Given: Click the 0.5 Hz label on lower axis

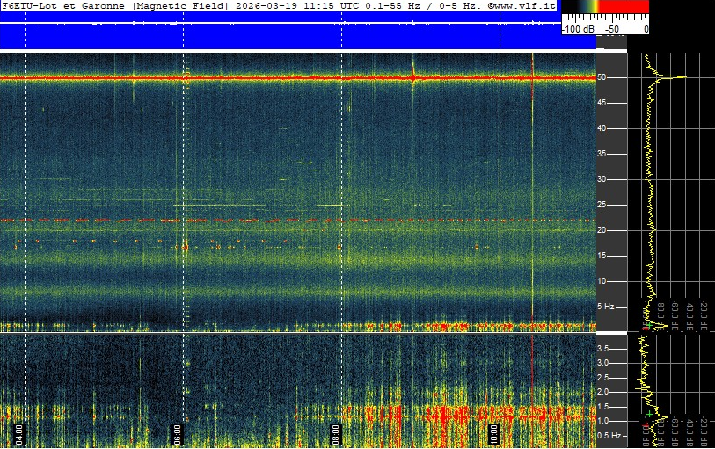Looking at the screenshot, I should coord(607,435).
